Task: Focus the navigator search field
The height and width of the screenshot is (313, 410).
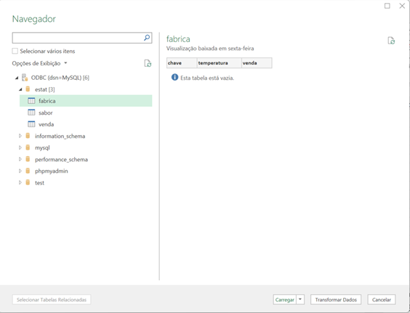Action: click(x=78, y=38)
